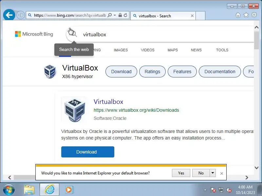Screen dimensions: 262x196
Task: Click 'X86 hypervisor' subtitle text
Action: [x=78, y=76]
